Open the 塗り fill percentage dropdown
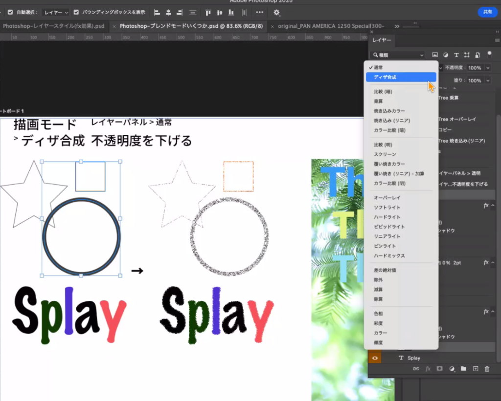Viewport: 501px width, 401px height. point(488,80)
